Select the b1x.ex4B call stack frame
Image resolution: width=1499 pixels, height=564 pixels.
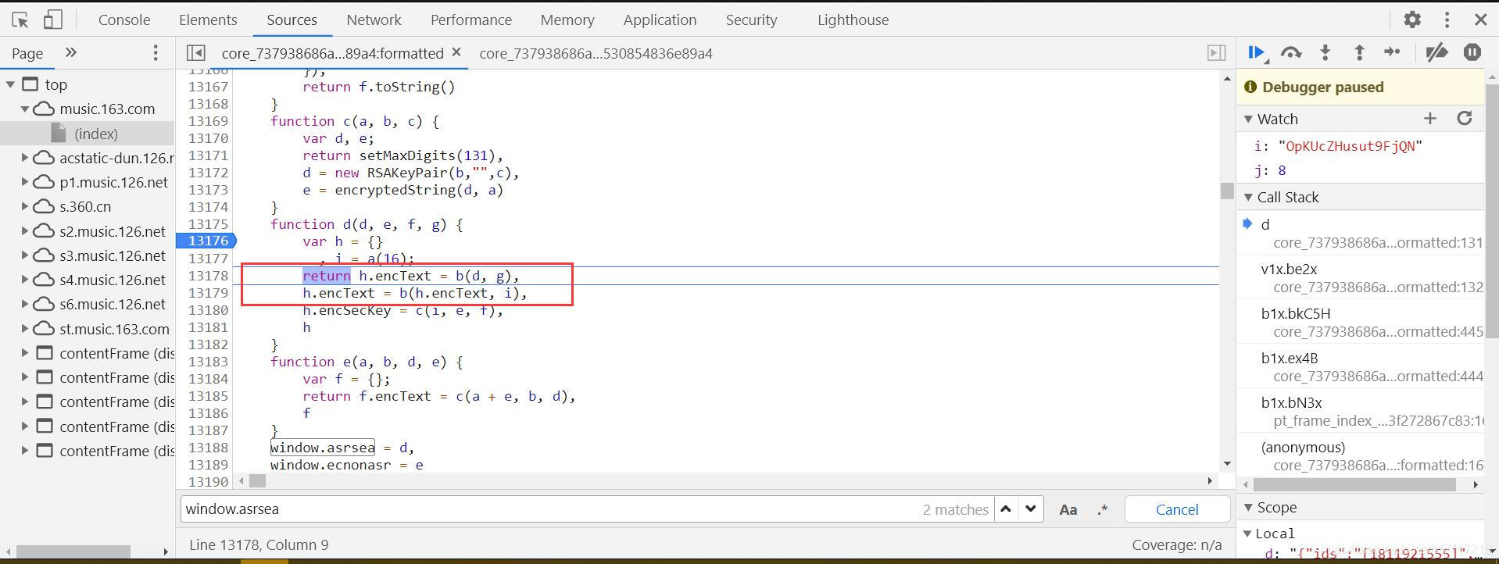(1361, 366)
